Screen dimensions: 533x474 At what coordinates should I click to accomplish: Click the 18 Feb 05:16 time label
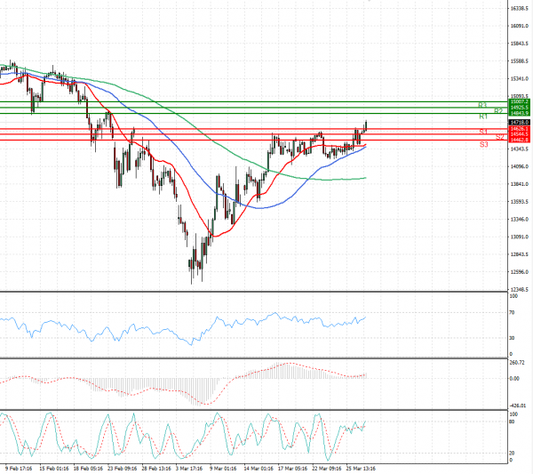[88, 469]
